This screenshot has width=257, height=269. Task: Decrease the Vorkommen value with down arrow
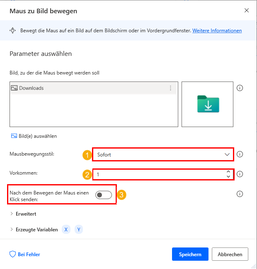228,177
